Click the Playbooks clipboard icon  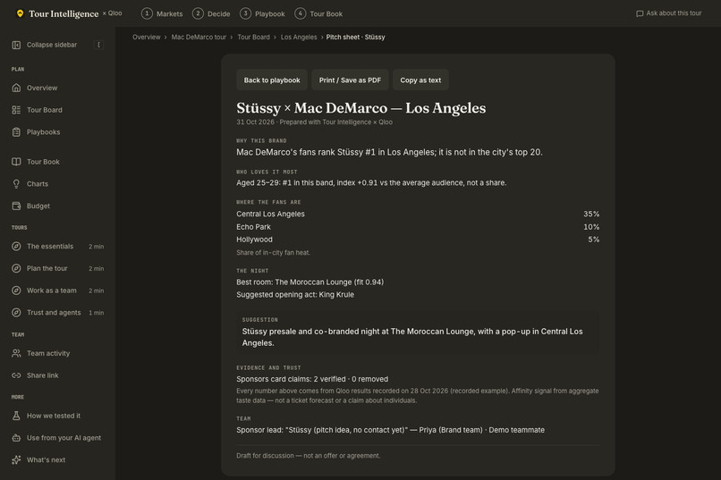(16, 131)
